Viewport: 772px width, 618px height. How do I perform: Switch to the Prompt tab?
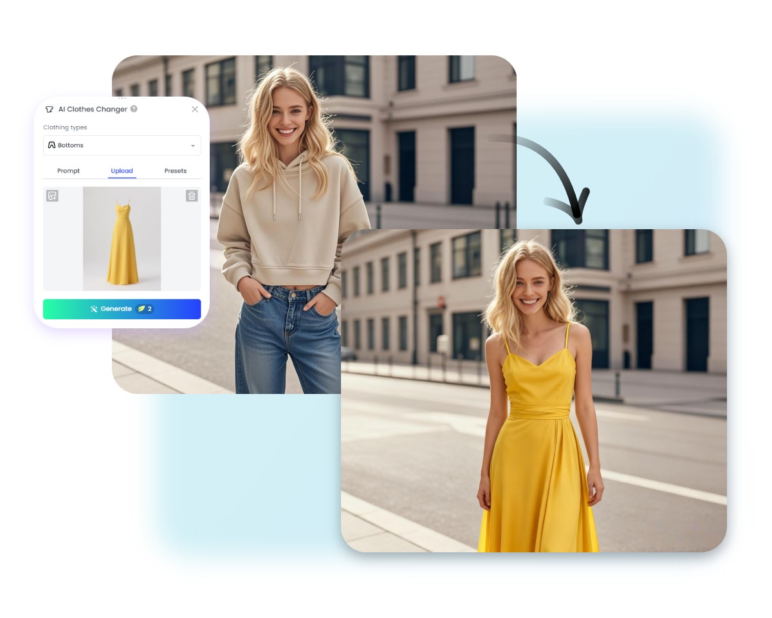click(x=68, y=171)
